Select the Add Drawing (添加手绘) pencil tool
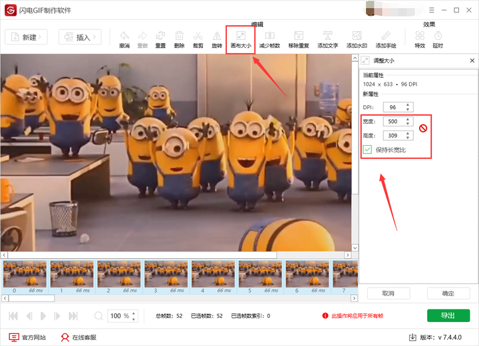The image size is (479, 346). (386, 39)
